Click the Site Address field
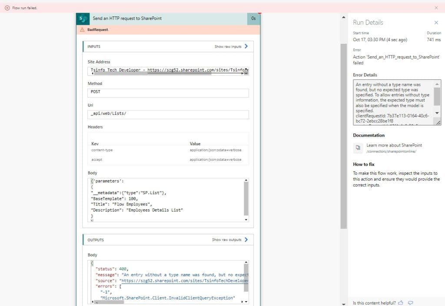 coord(168,71)
